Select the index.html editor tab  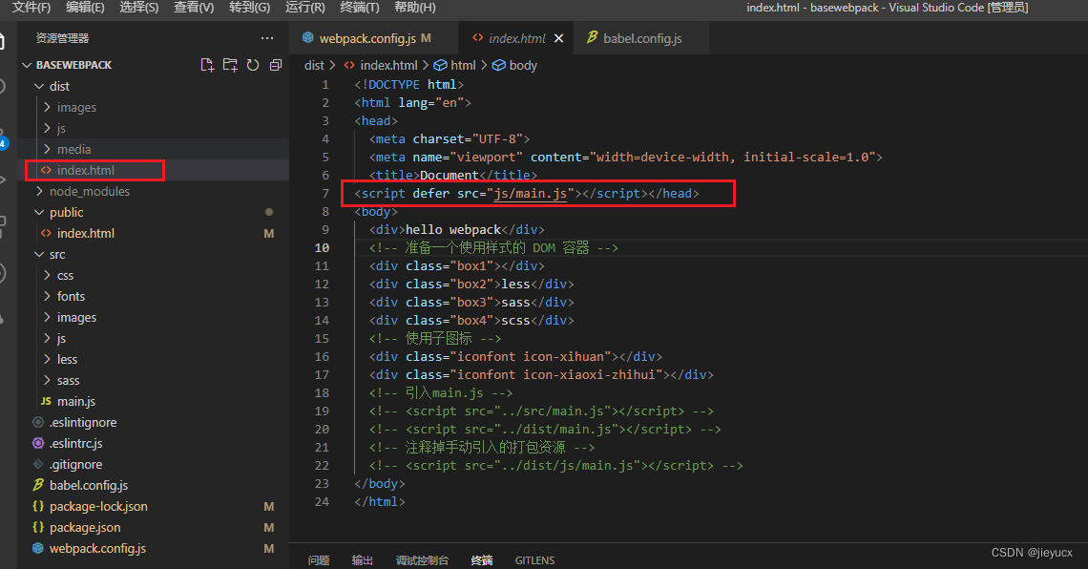pyautogui.click(x=516, y=38)
